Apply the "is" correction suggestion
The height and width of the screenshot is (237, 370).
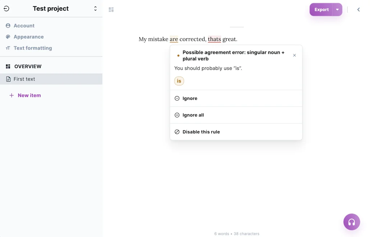pyautogui.click(x=179, y=81)
